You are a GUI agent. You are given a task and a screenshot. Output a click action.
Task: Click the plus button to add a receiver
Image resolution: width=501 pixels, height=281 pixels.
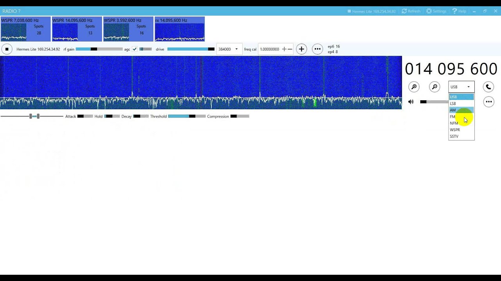point(301,49)
